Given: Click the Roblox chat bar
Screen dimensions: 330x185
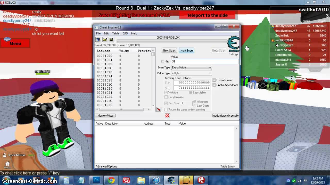Looking at the screenshot, I should [30, 173].
